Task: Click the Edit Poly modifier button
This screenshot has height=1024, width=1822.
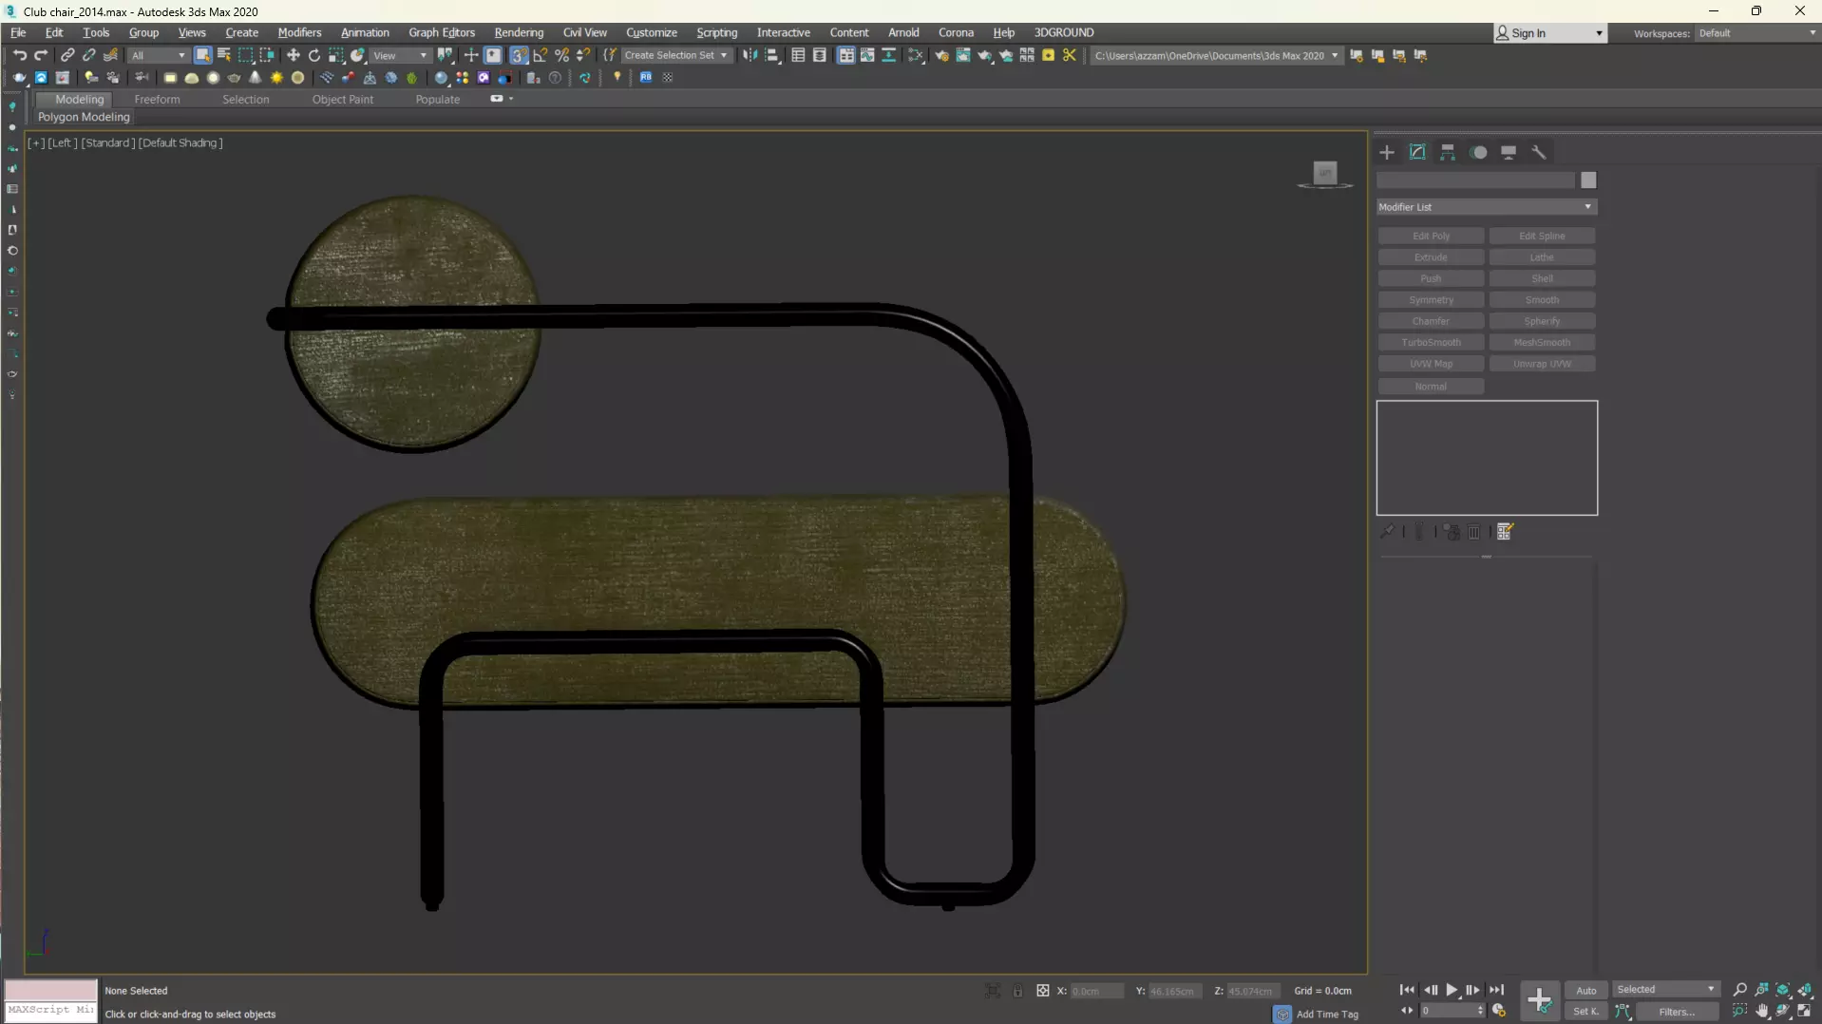Action: click(1431, 236)
